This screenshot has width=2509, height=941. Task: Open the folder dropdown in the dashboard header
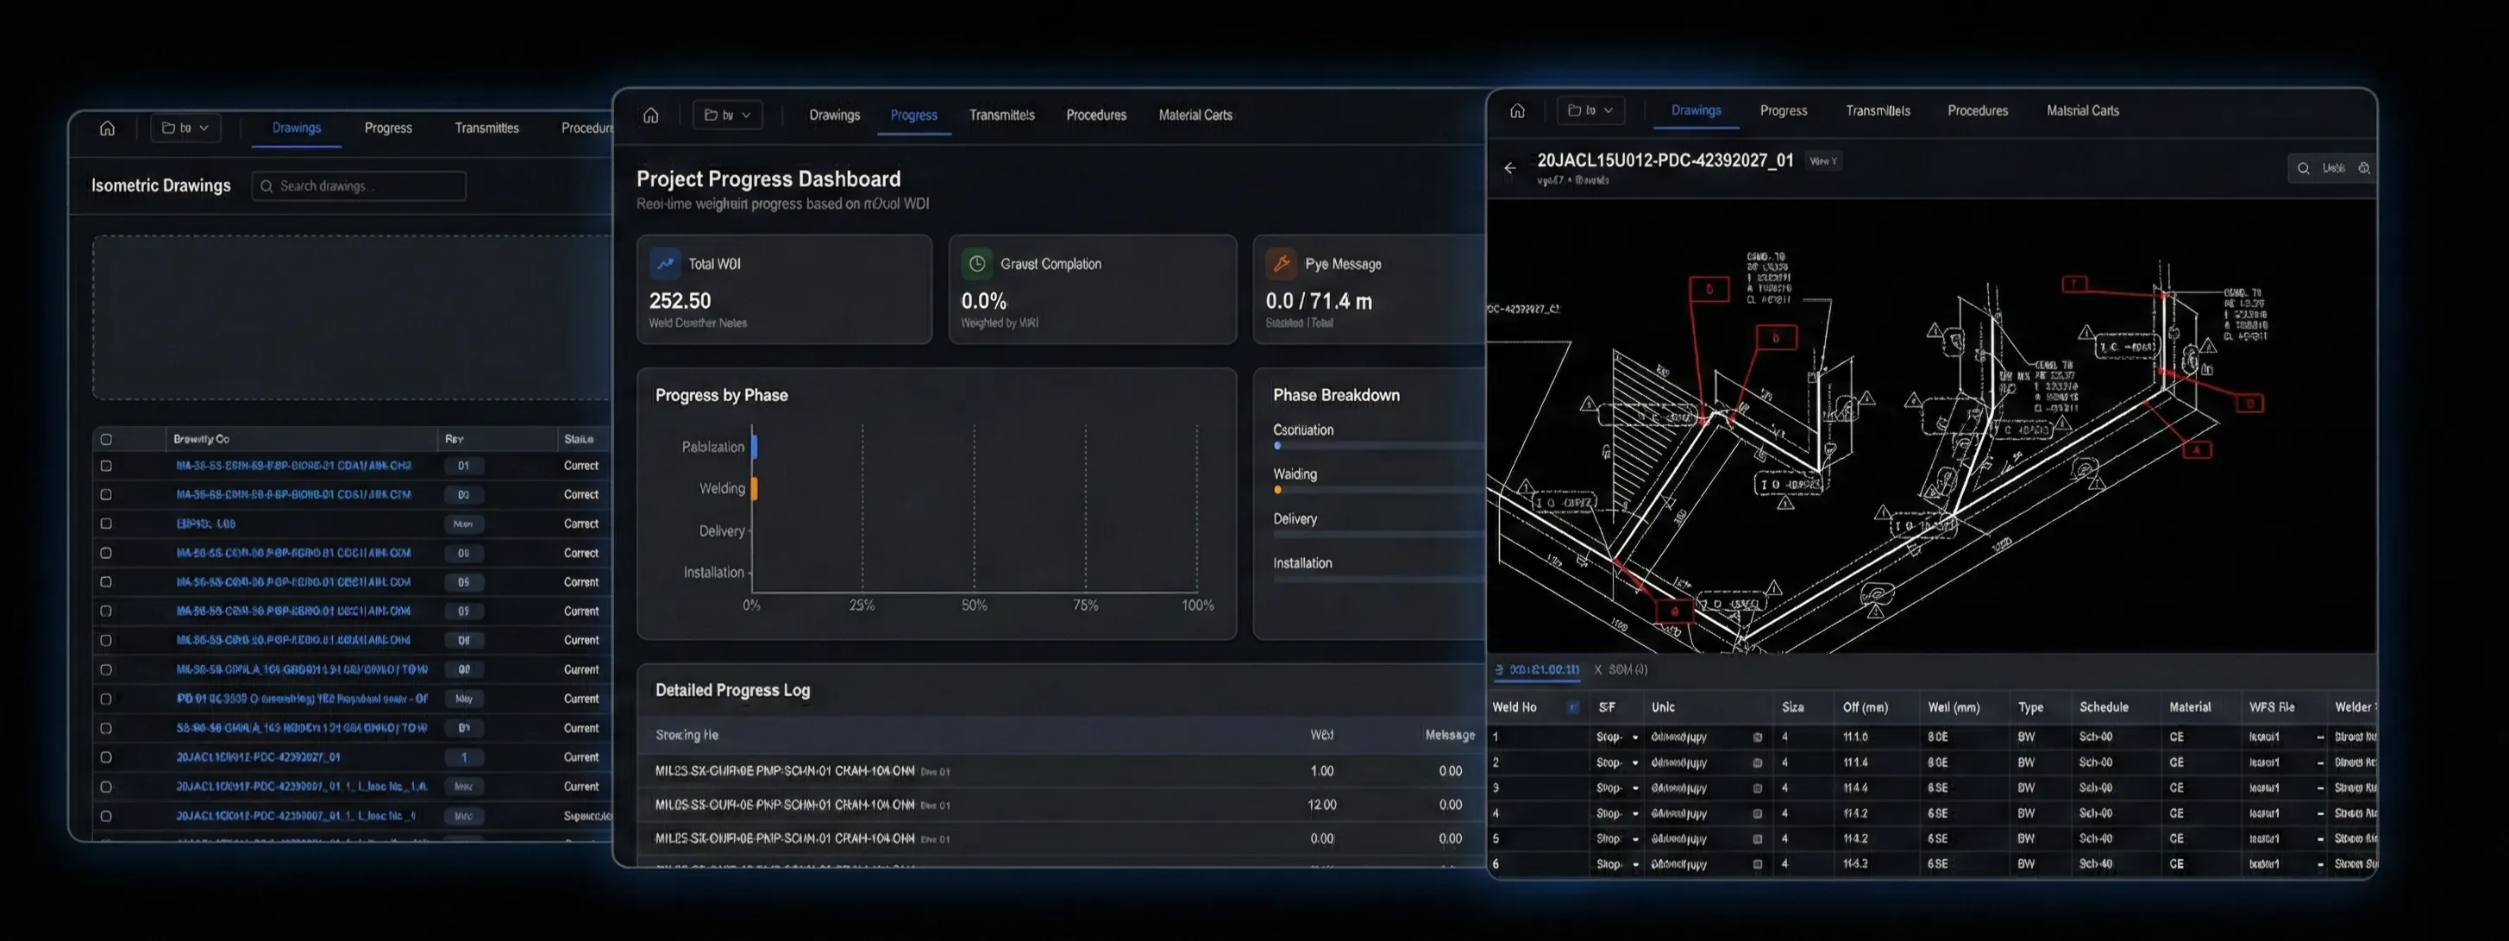tap(726, 114)
